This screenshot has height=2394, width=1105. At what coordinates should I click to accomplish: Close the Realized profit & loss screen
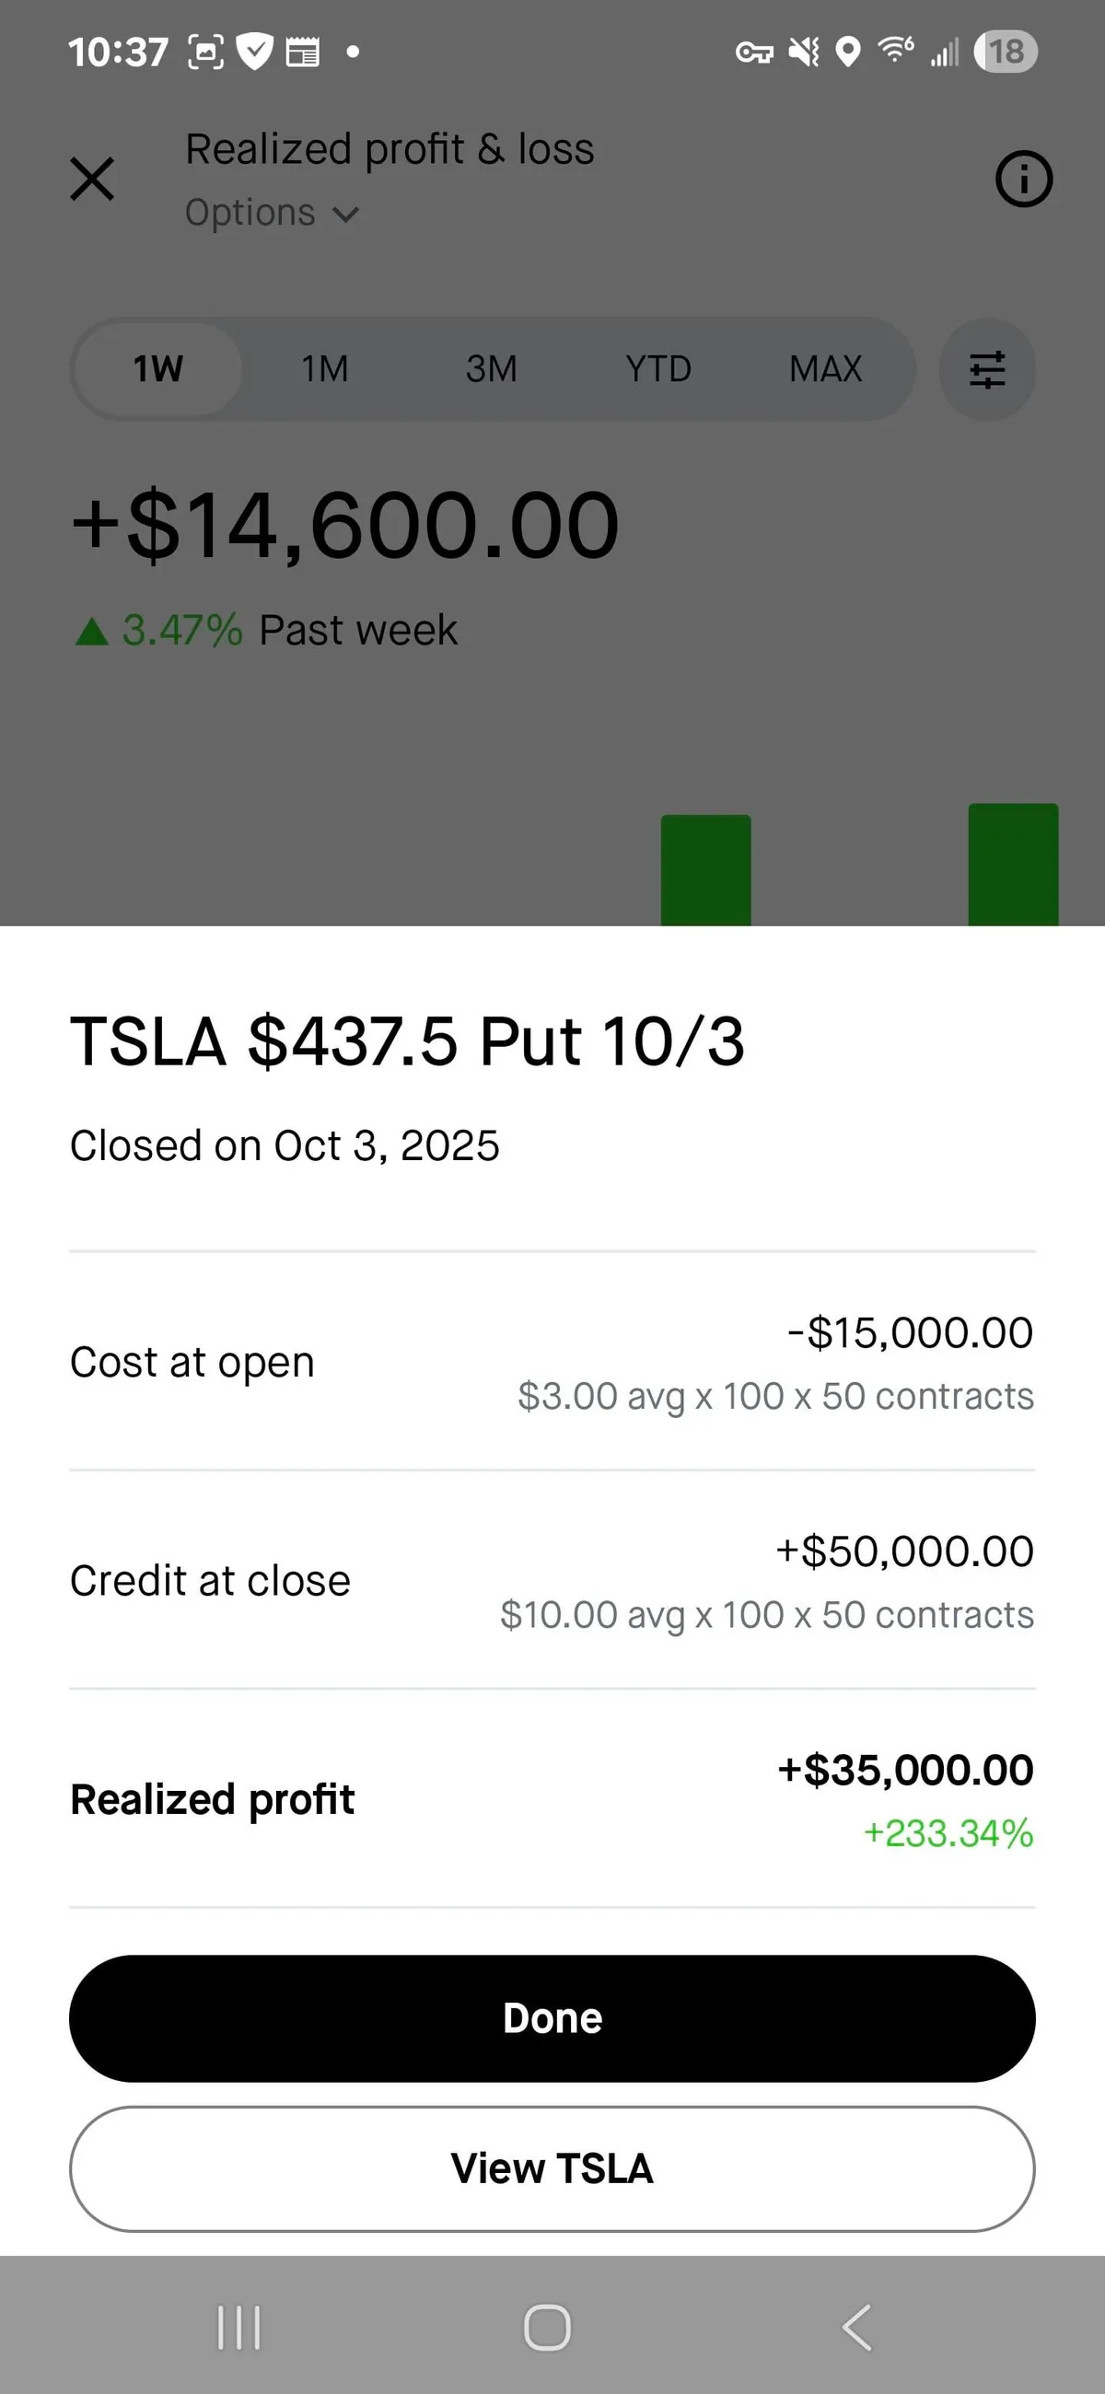[x=92, y=179]
